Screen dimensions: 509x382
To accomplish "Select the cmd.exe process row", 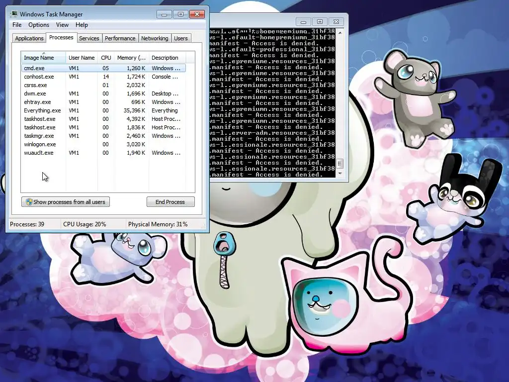I will point(103,68).
